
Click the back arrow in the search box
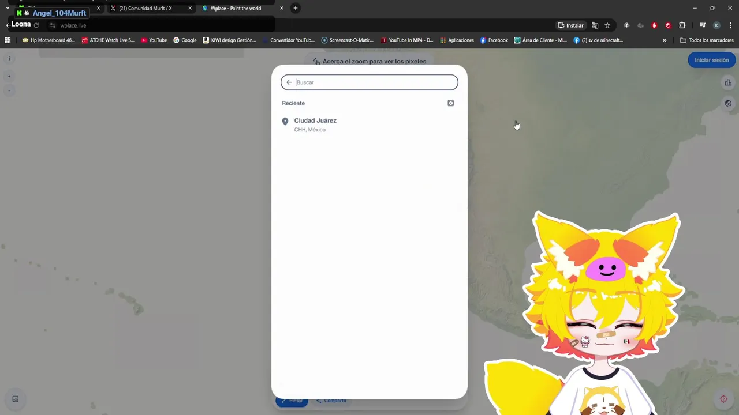tap(289, 82)
